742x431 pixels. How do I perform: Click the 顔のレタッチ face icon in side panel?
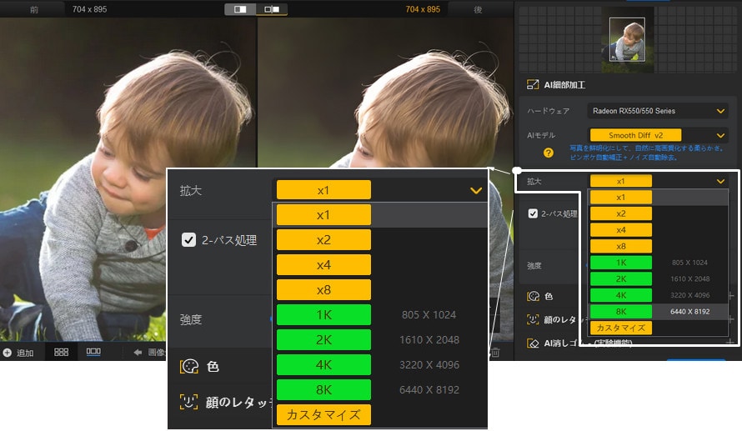click(x=533, y=319)
